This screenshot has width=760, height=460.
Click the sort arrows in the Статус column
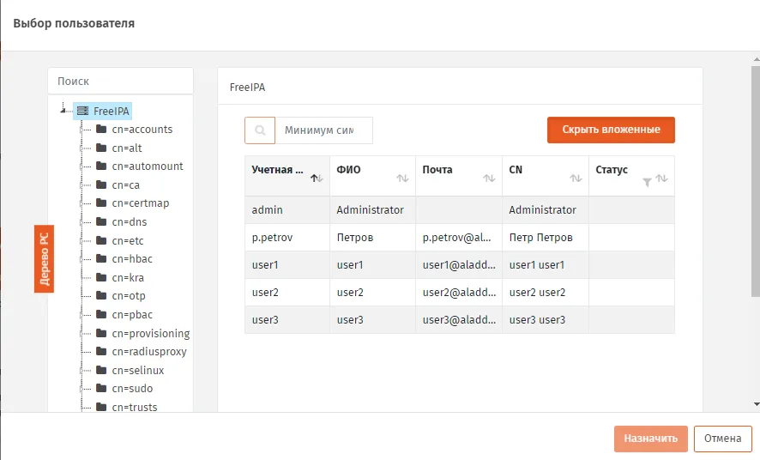pyautogui.click(x=661, y=179)
